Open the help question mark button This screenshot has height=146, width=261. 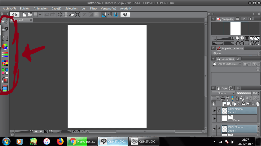pyautogui.click(x=125, y=15)
